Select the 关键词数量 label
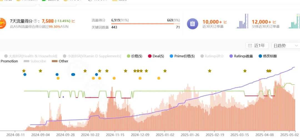The height and width of the screenshot is (140, 300). pos(100,27)
